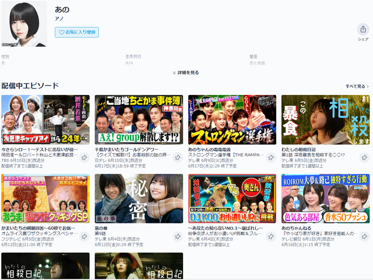Click the あの profile photo
The image size is (373, 280).
pyautogui.click(x=24, y=23)
